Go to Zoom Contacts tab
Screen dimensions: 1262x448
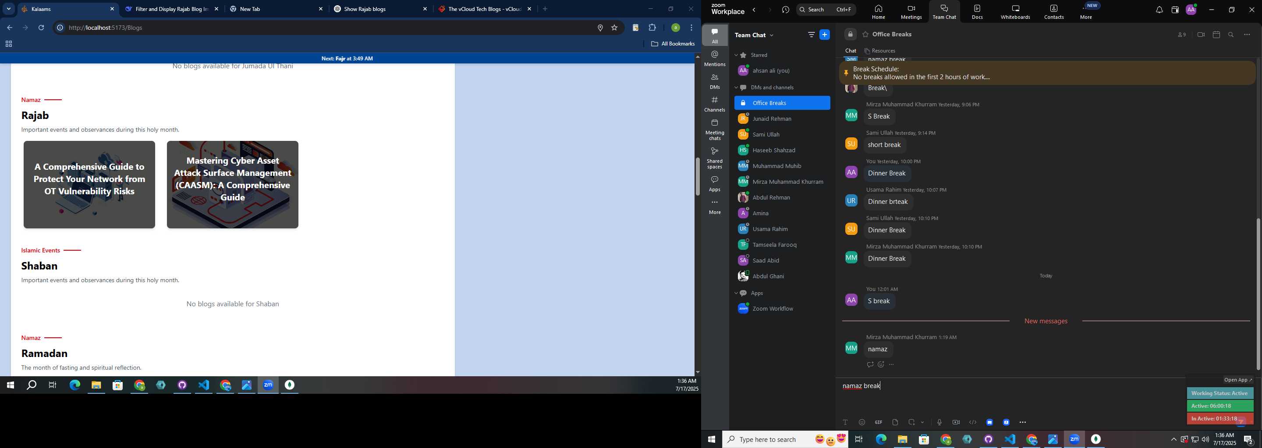1054,12
